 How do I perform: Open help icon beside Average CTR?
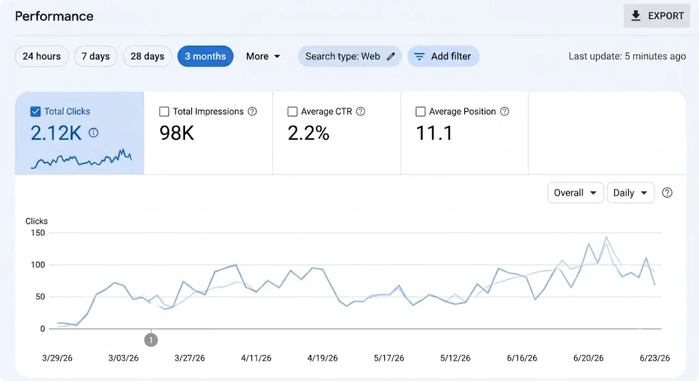tap(360, 111)
